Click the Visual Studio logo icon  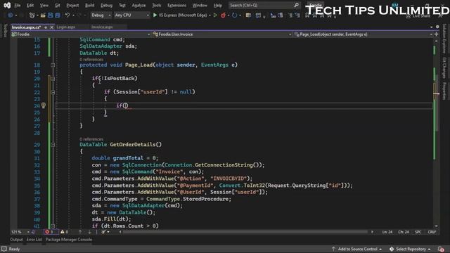pyautogui.click(x=7, y=5)
